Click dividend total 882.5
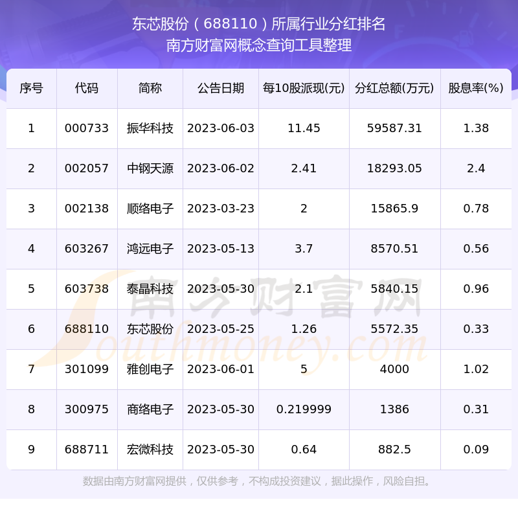 pyautogui.click(x=394, y=450)
